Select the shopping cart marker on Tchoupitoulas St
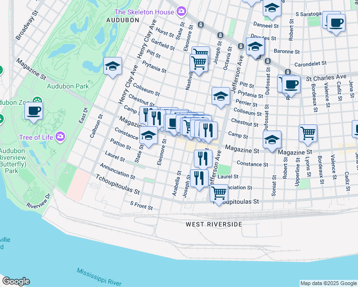358x287 pixels. (219, 193)
